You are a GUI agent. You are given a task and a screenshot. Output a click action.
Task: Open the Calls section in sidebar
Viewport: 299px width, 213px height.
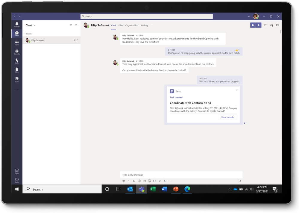click(17, 61)
